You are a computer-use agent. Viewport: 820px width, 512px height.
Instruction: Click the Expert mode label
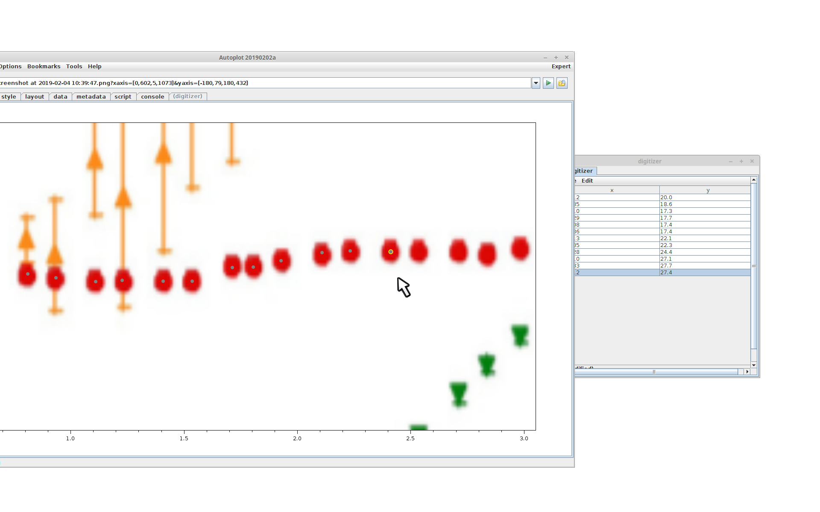coord(561,67)
